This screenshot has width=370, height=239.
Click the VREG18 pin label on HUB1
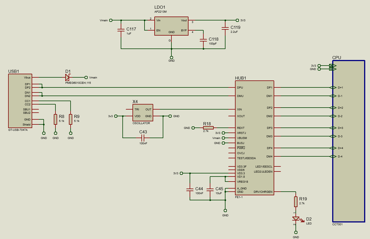[x=242, y=182]
